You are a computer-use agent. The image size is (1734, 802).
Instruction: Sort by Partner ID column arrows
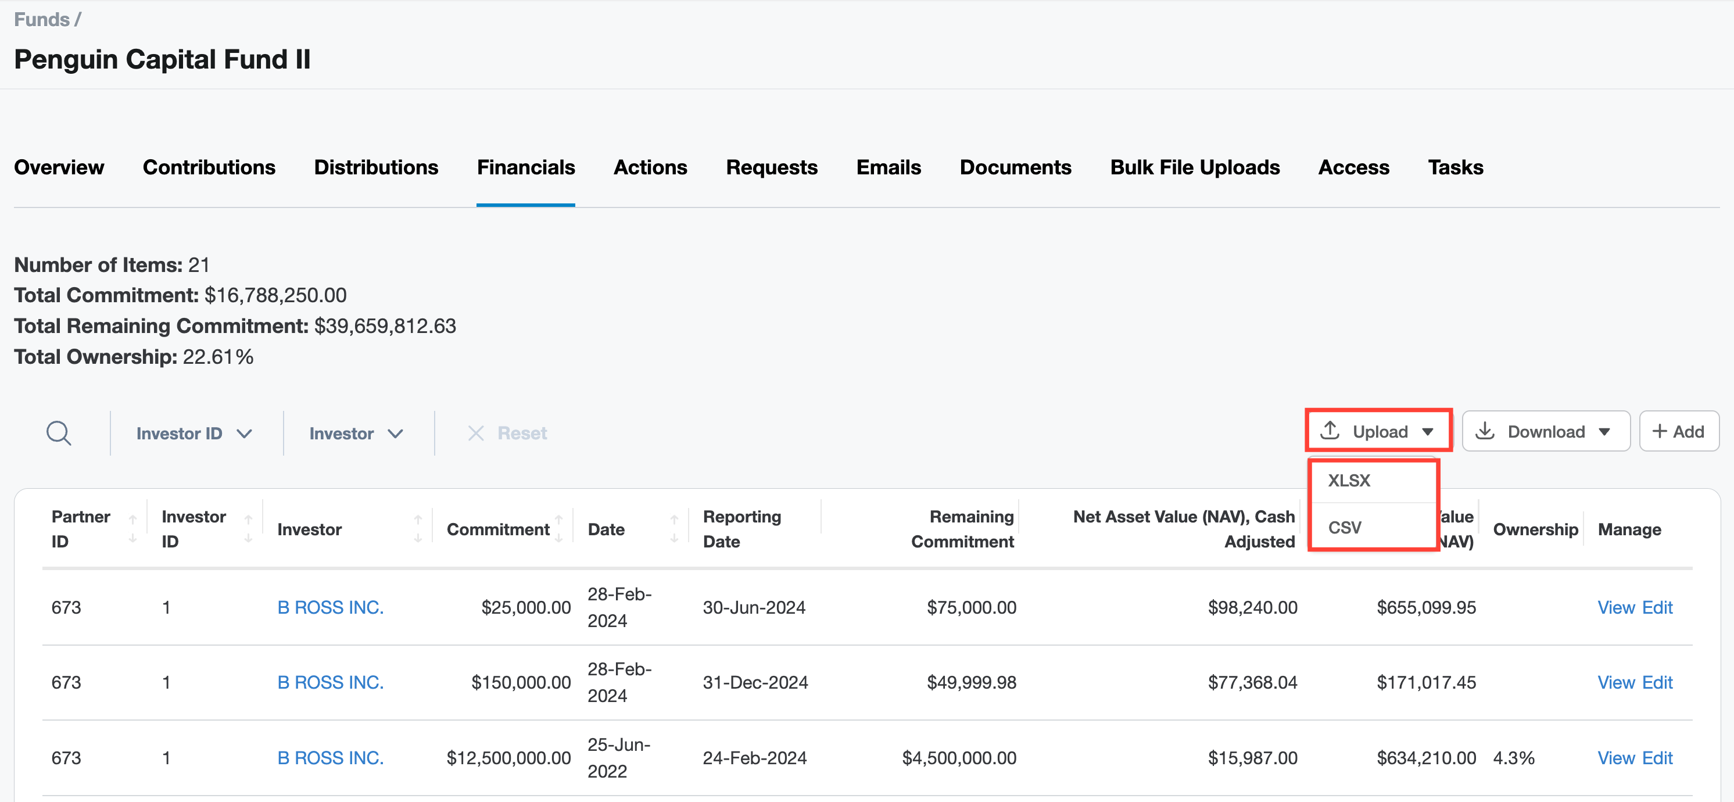pyautogui.click(x=132, y=529)
